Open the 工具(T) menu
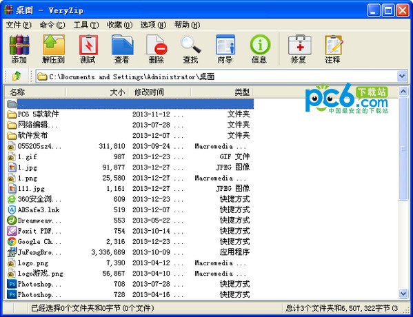413x317 pixels. (x=86, y=25)
